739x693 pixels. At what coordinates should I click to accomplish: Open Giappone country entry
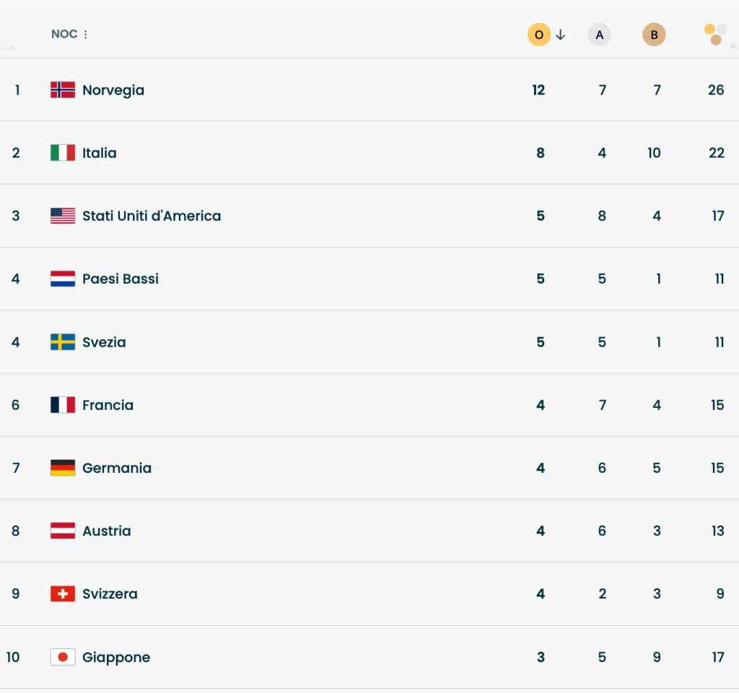[116, 657]
